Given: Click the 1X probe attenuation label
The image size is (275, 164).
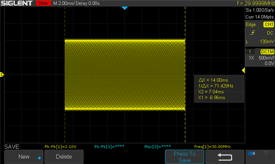Looking at the screenshot, I should pyautogui.click(x=251, y=58).
